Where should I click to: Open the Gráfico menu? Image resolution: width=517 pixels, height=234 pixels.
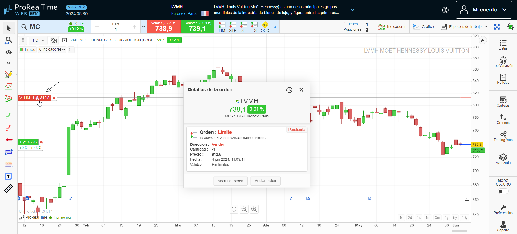[423, 27]
